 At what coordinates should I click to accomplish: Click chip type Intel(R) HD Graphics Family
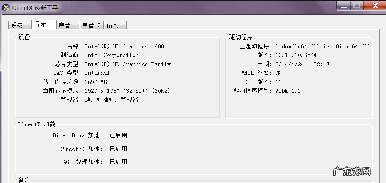point(128,64)
